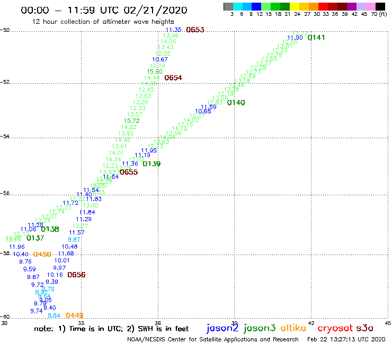The width and height of the screenshot is (392, 344).
Task: Click the '70 (ft)' label on the color scale
Action: point(379,14)
